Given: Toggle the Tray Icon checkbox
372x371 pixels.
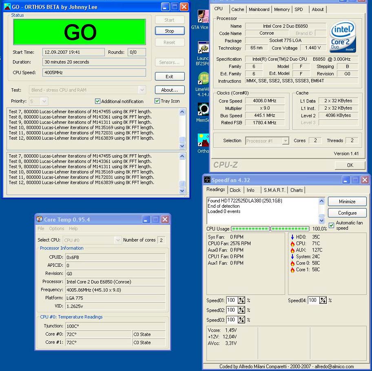Looking at the screenshot, I should pyautogui.click(x=157, y=101).
